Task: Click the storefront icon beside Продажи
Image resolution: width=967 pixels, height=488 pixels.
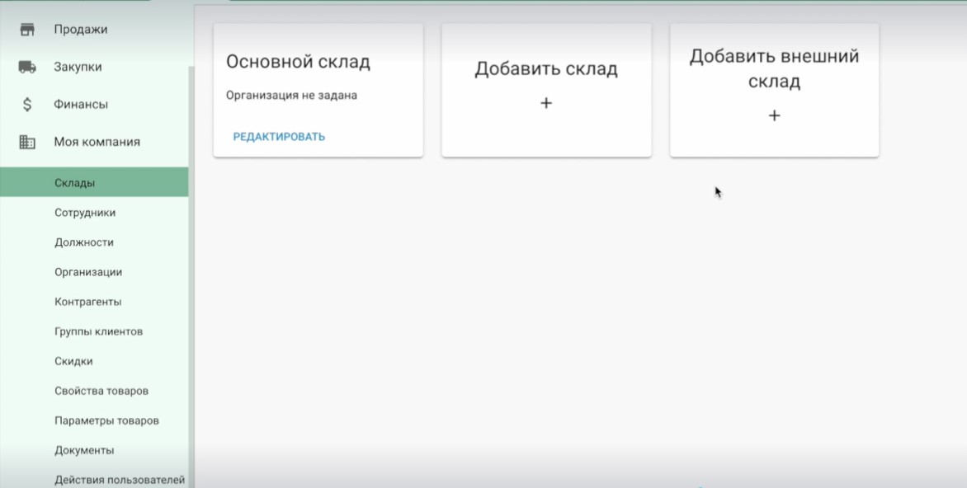Action: [27, 29]
